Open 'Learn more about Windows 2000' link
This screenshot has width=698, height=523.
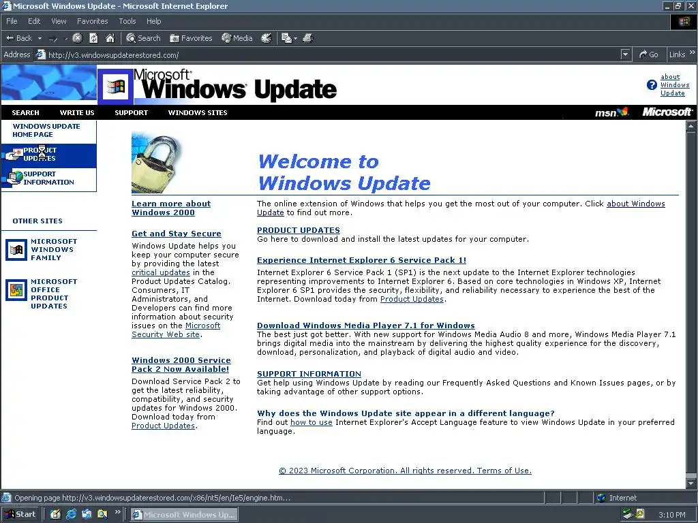point(171,208)
